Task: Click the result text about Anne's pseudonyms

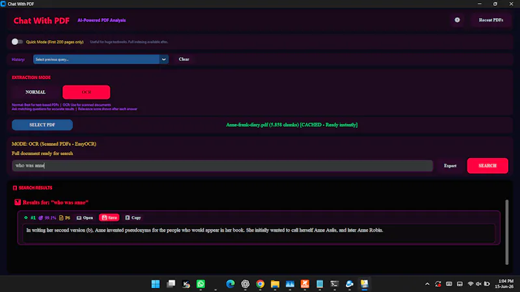Action: tap(205, 230)
